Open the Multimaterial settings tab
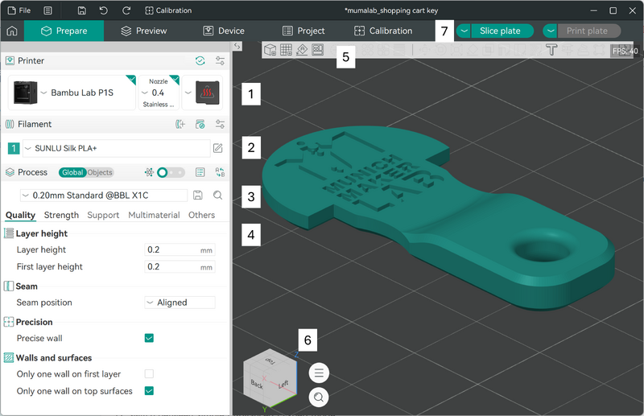The width and height of the screenshot is (644, 416). [x=154, y=215]
